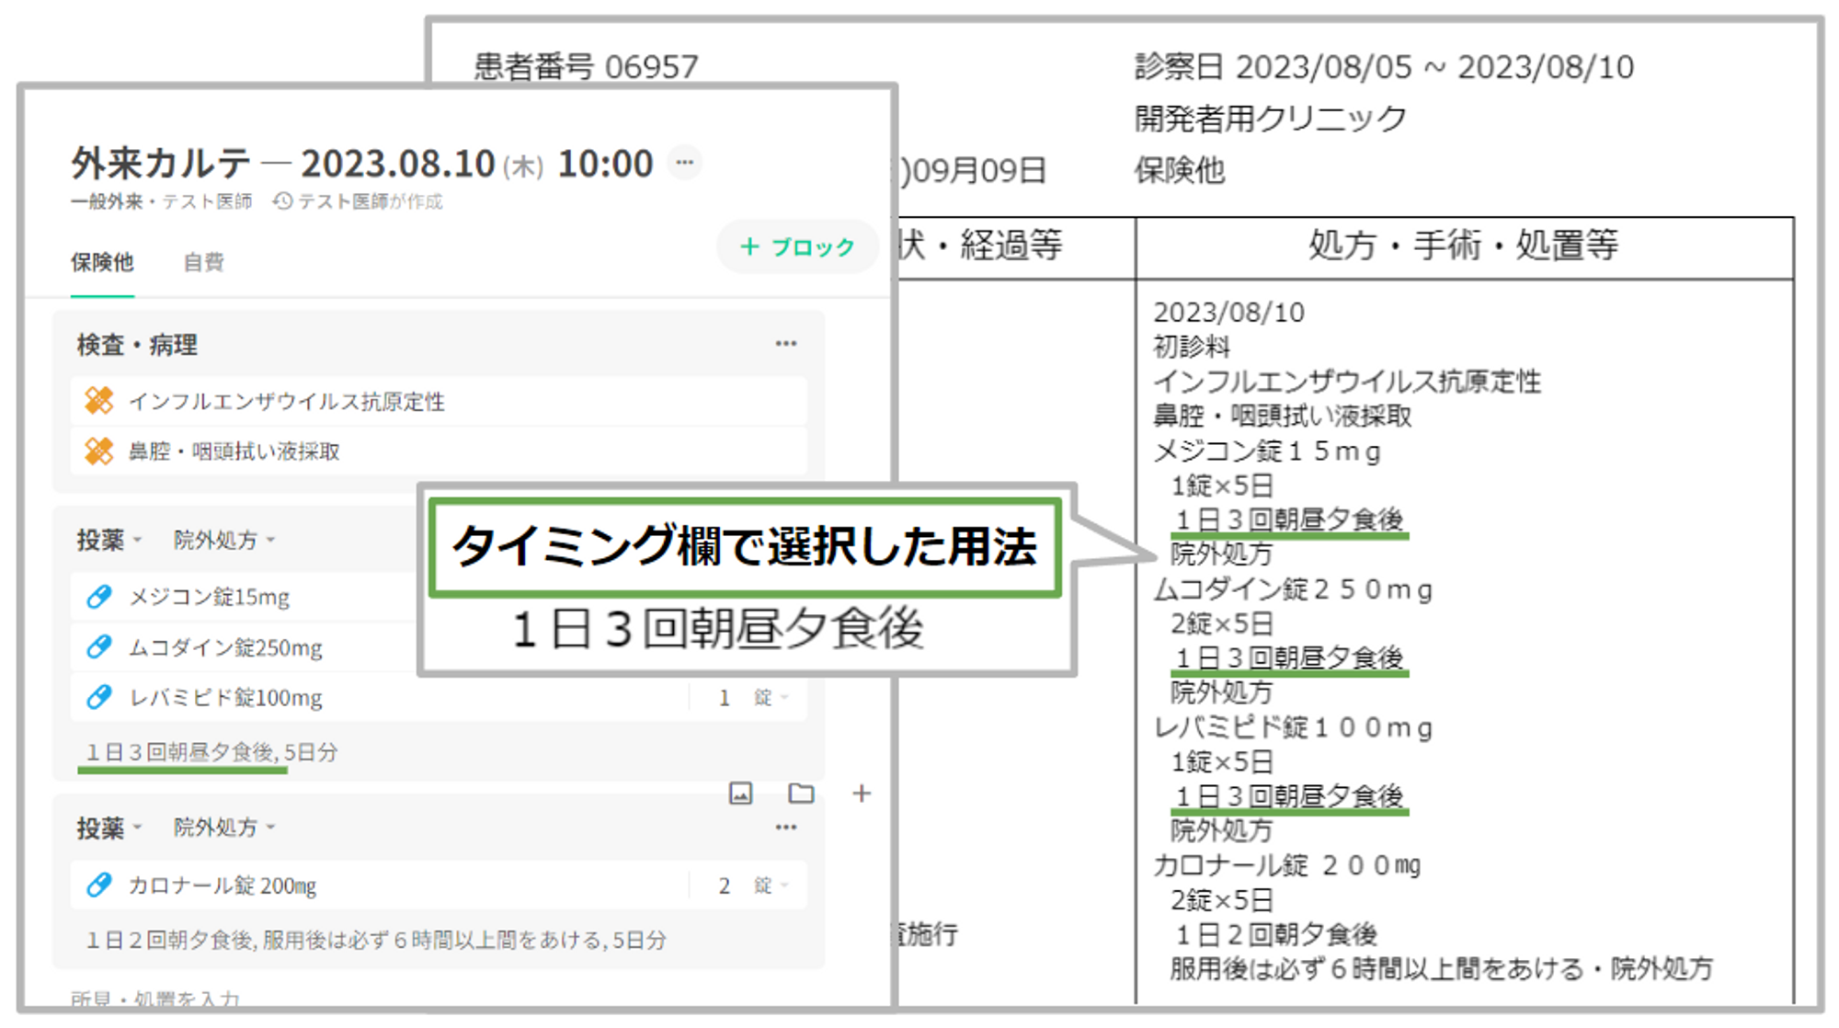Screen dimensions: 1839x1028
Task: Click the folder icon below 投薬 block
Action: (x=801, y=794)
